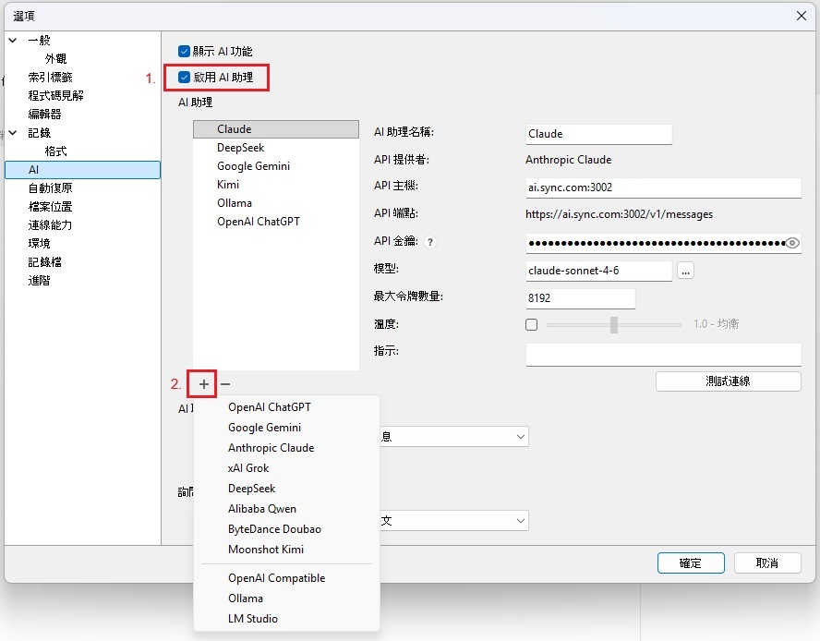The height and width of the screenshot is (641, 820).
Task: Close the 選項 dialog with the X
Action: click(x=802, y=16)
